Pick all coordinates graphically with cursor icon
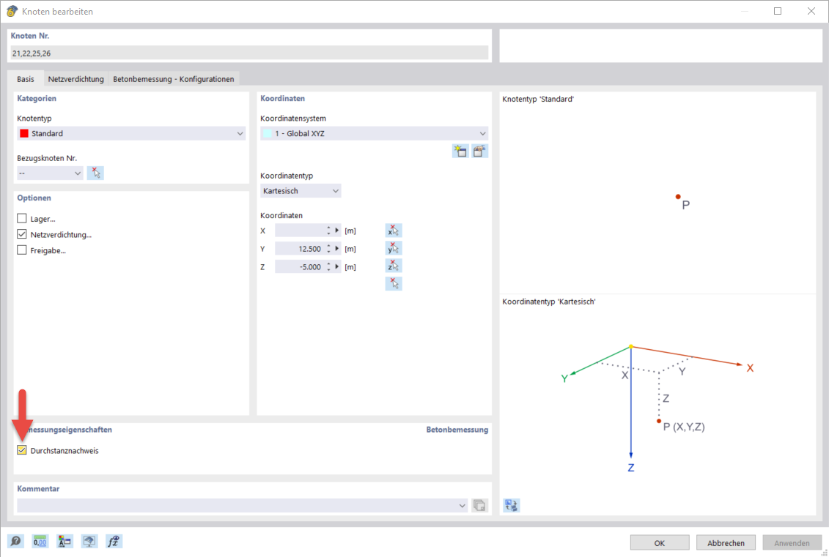The image size is (829, 557). pos(394,283)
